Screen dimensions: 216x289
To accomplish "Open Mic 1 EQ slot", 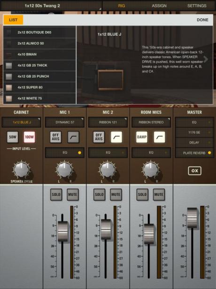I will pyautogui.click(x=65, y=153).
